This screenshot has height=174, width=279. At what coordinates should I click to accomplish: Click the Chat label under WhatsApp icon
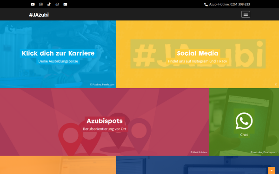coord(244,135)
